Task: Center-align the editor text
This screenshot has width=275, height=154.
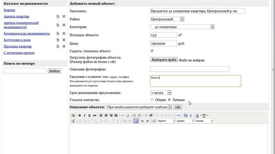Action: [106, 115]
